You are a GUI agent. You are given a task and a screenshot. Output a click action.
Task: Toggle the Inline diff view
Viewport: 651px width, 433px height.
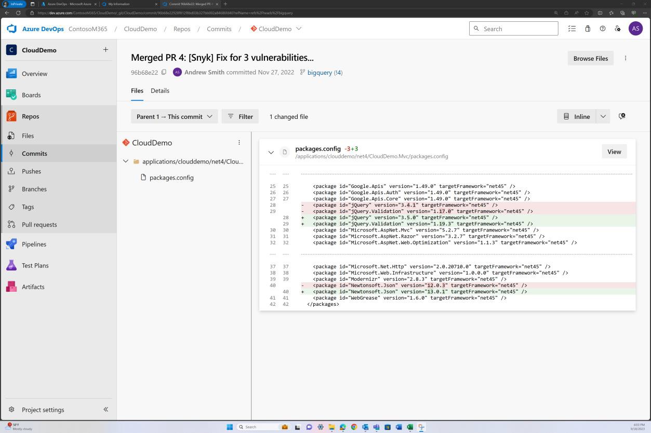pyautogui.click(x=577, y=116)
